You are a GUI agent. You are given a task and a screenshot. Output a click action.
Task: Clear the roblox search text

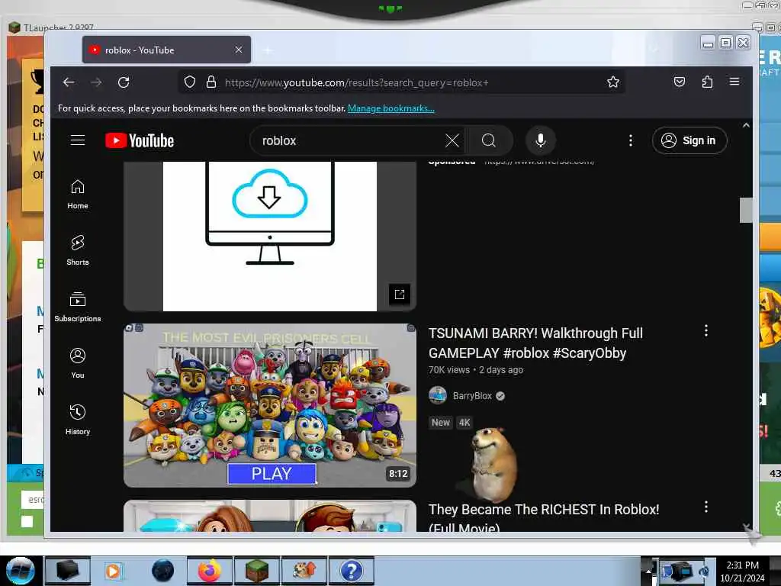point(452,140)
